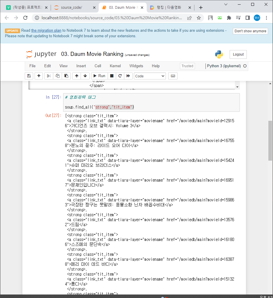
Task: Restart kernel and run all cells icon
Action: pyautogui.click(x=128, y=76)
